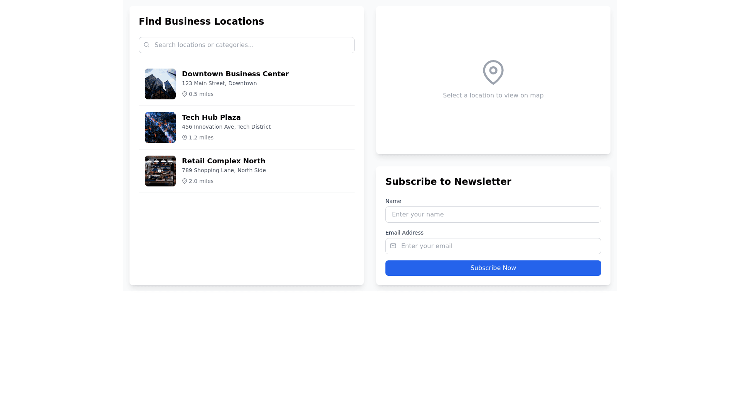The image size is (740, 416).
Task: Click the envelope icon in email field
Action: 393,246
